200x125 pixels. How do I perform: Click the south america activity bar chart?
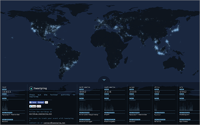click(x=109, y=106)
